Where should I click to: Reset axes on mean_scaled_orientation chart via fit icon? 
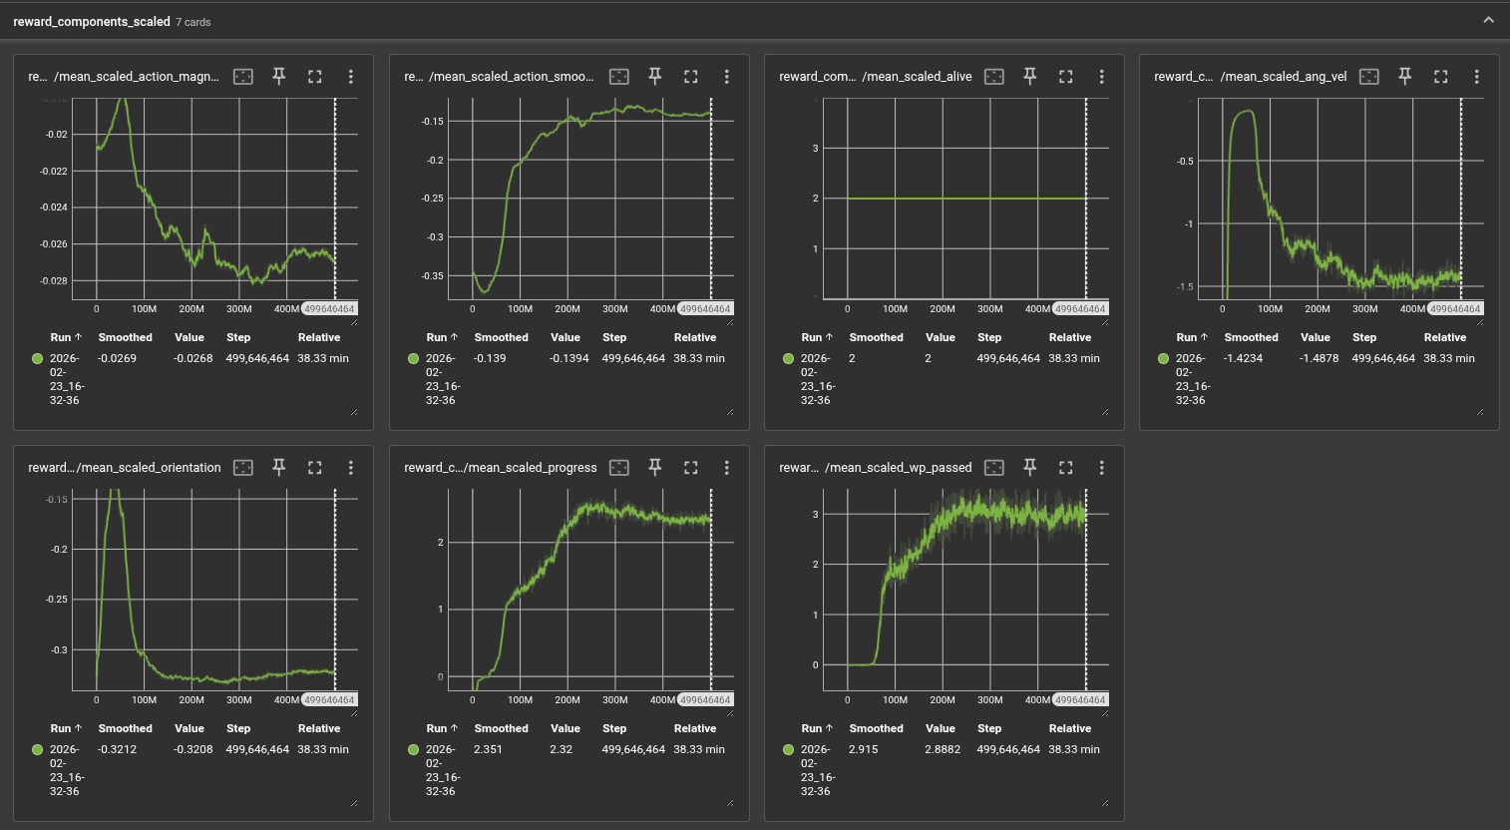(x=243, y=468)
